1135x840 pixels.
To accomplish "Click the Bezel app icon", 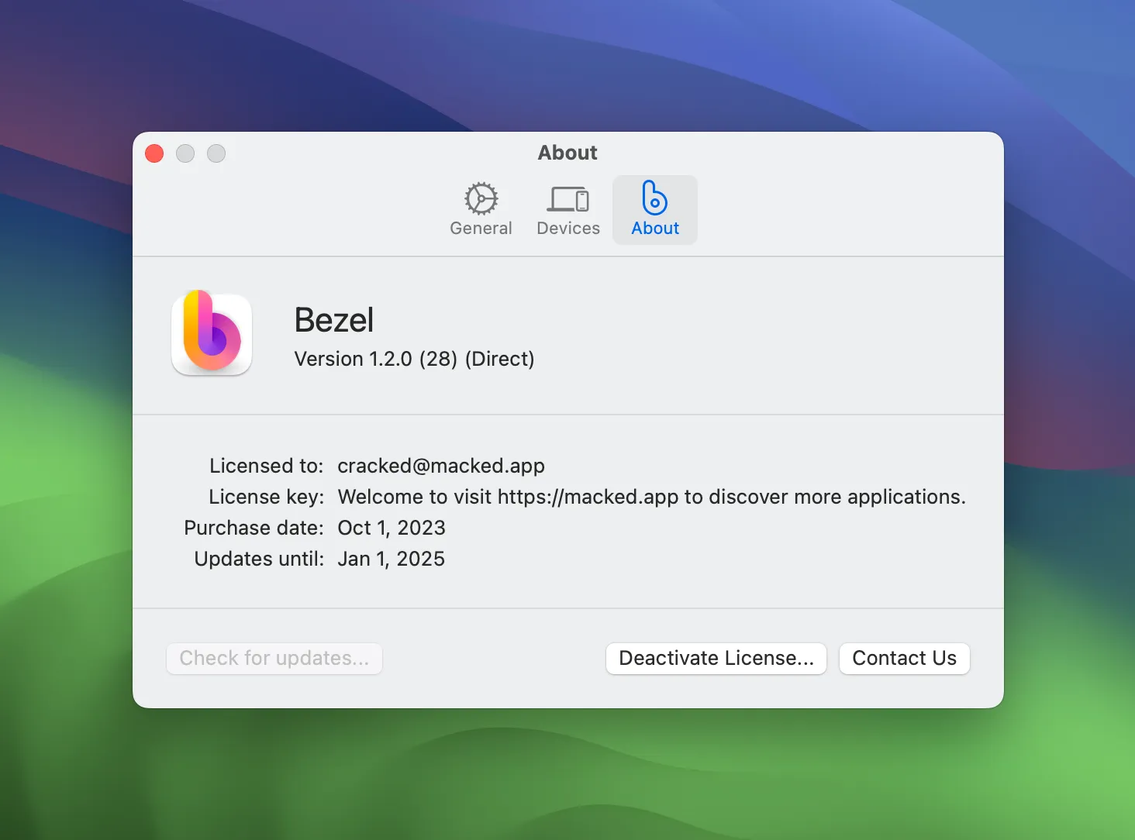I will click(212, 334).
